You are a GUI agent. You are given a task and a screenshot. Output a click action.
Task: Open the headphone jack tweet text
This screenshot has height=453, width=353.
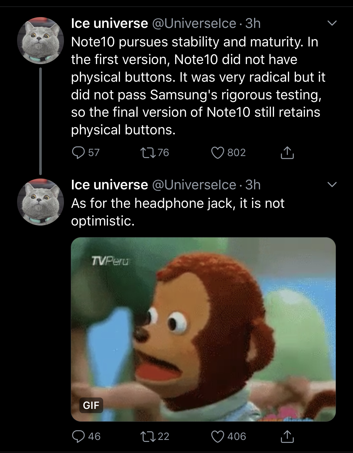(x=178, y=212)
